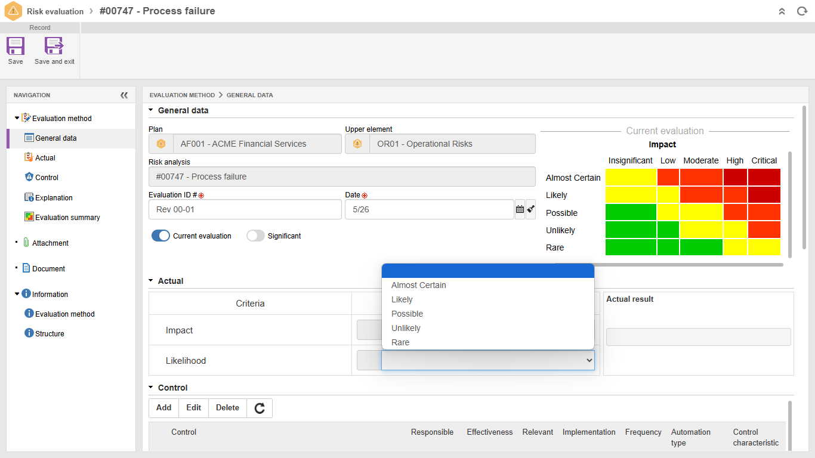Select the blank highlighted dropdown option

click(487, 271)
